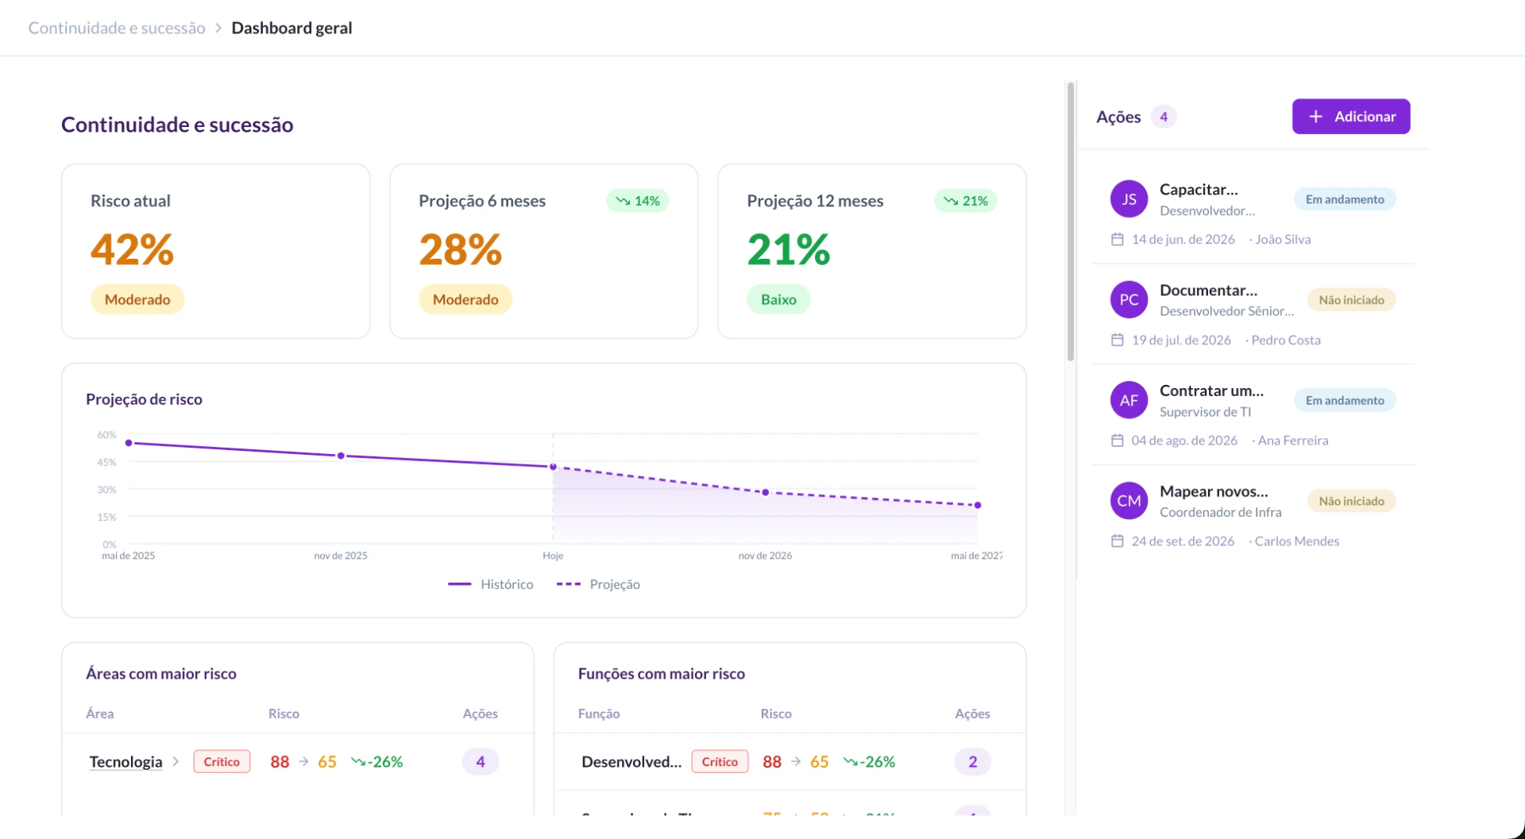The image size is (1525, 839).
Task: Click the Desenvolved... function row name
Action: (631, 762)
